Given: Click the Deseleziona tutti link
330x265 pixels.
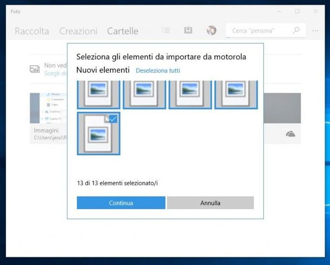Looking at the screenshot, I should click(158, 70).
